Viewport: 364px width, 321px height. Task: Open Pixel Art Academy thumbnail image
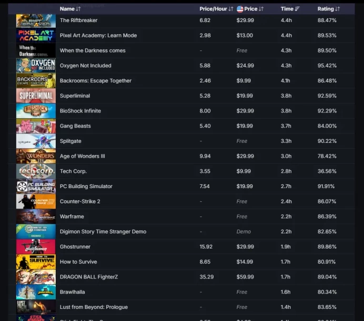point(36,36)
